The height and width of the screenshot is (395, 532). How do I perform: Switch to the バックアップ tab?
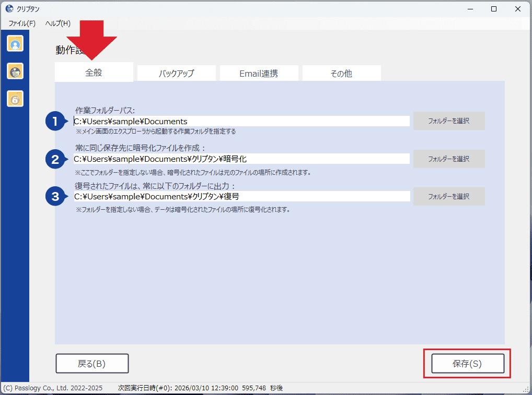pyautogui.click(x=176, y=74)
